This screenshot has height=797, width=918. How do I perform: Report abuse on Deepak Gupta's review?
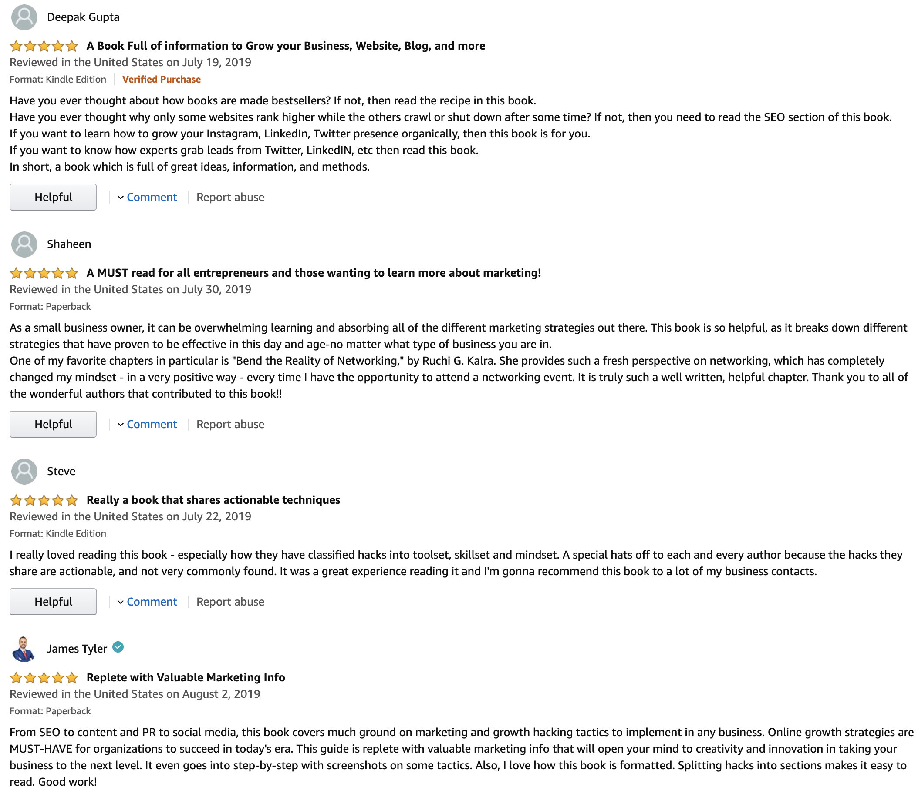point(230,197)
